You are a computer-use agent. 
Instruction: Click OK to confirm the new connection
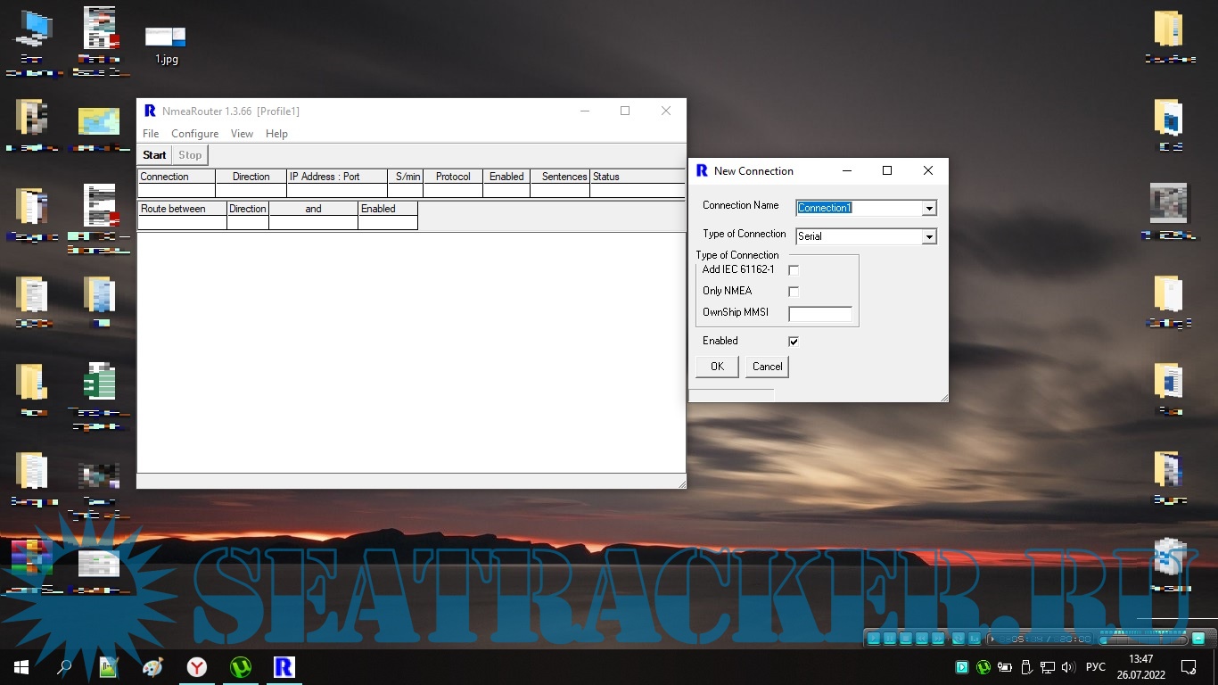(x=717, y=367)
